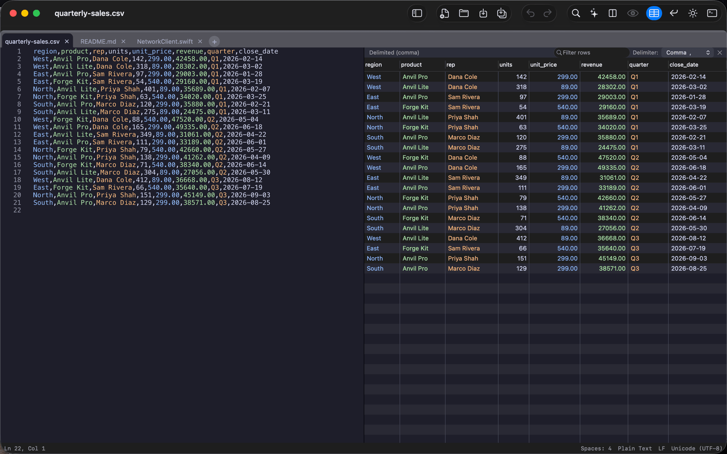The width and height of the screenshot is (727, 454).
Task: Click close_date cell 2026-06-14
Action: pyautogui.click(x=688, y=218)
